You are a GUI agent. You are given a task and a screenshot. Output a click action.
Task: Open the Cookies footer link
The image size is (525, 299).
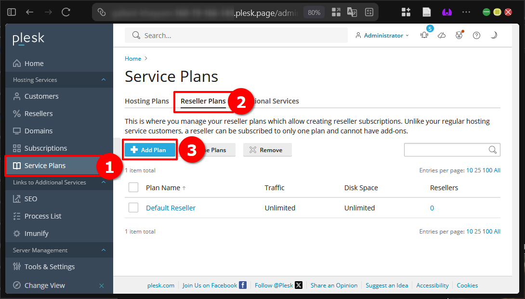point(467,286)
